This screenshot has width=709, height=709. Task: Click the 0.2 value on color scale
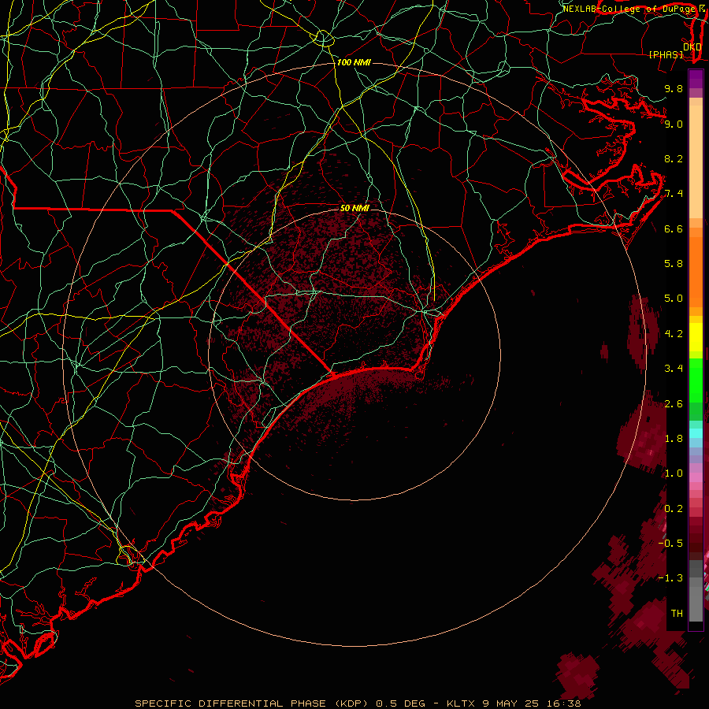(674, 509)
